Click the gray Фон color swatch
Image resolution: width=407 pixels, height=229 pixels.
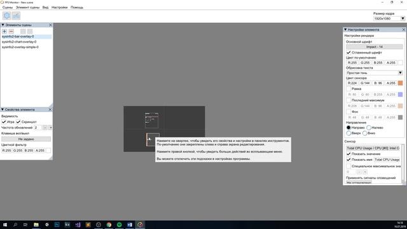tap(400, 117)
